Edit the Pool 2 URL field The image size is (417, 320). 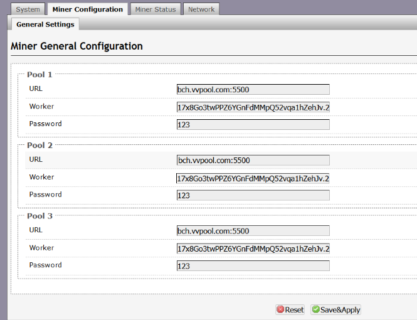[253, 161]
